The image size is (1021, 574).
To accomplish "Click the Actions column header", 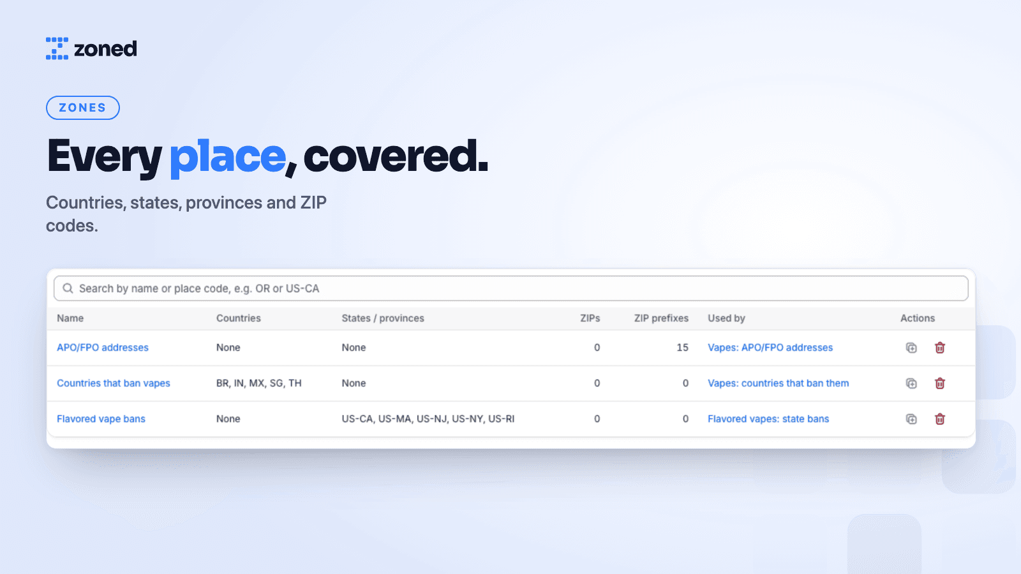I will [x=918, y=318].
